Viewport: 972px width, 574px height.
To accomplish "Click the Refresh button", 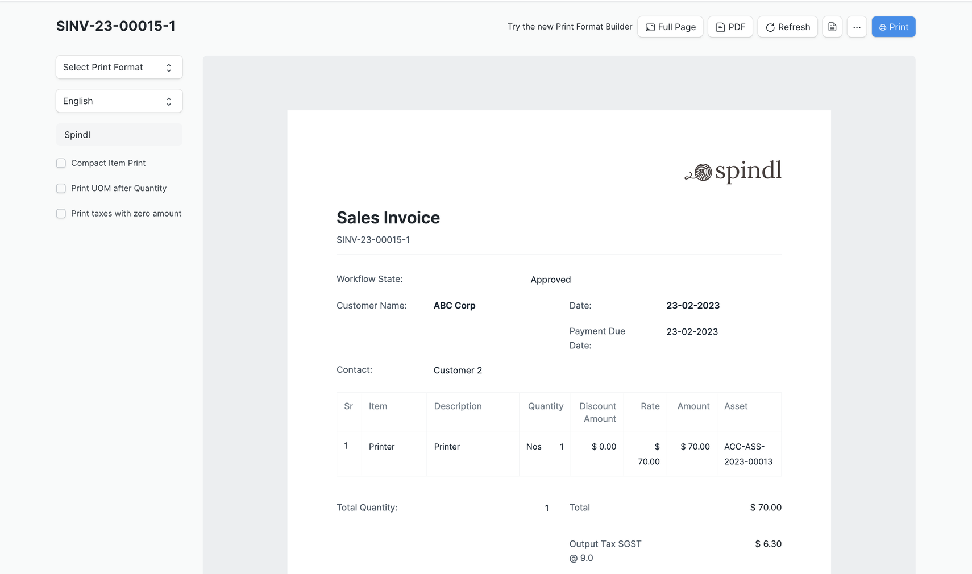I will pyautogui.click(x=787, y=27).
